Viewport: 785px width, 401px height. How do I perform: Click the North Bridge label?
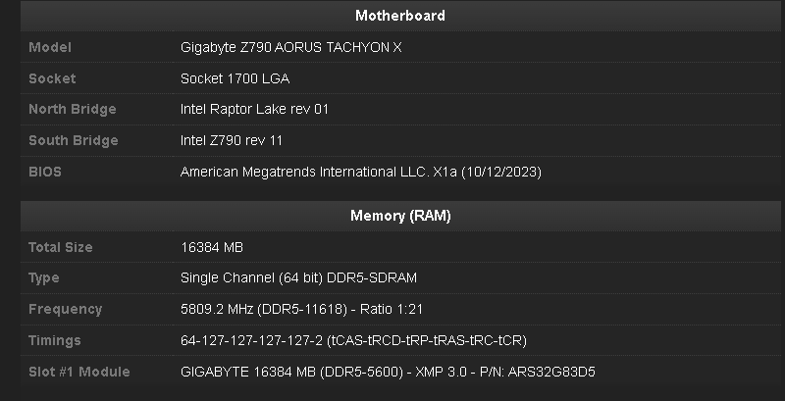click(x=73, y=109)
